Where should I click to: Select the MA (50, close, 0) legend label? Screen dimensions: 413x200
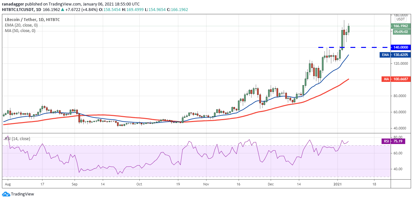point(20,30)
